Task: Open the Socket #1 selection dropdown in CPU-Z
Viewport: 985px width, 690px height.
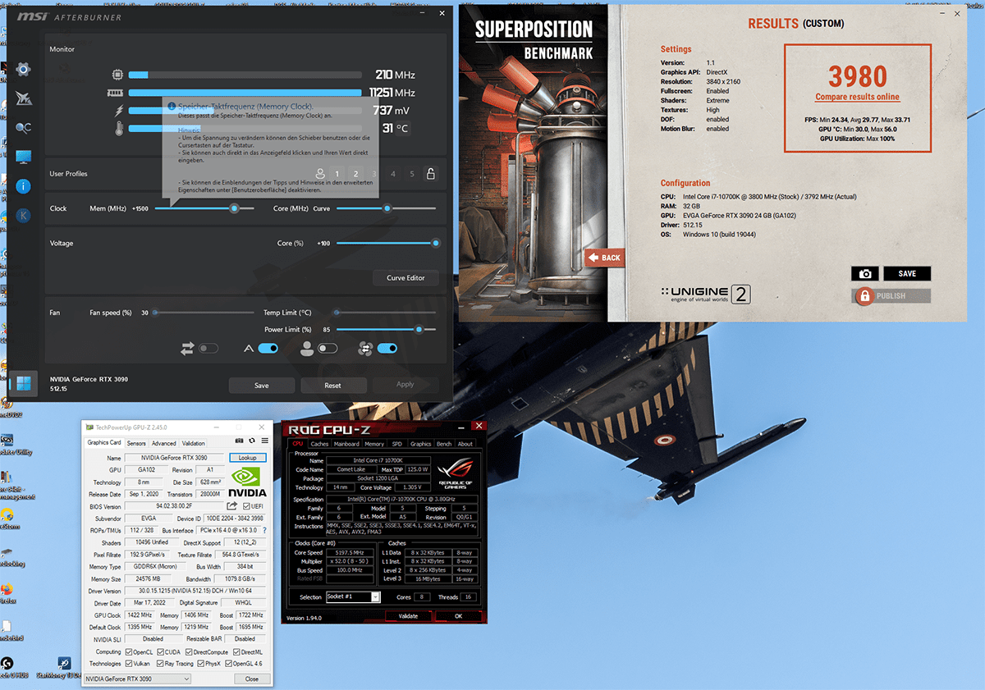Action: click(353, 596)
